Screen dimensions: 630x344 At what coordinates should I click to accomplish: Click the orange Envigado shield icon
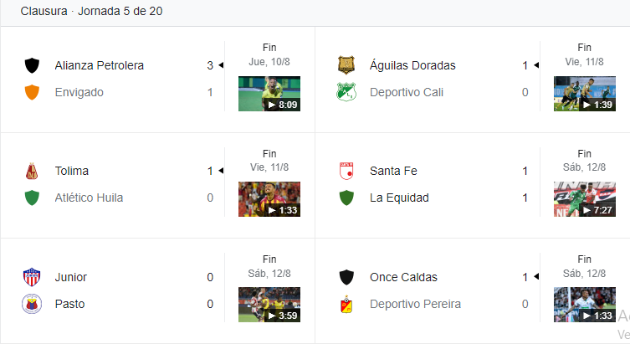pos(32,92)
